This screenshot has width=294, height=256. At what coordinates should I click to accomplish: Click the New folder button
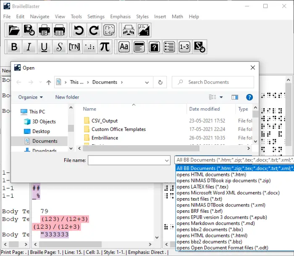(x=67, y=97)
